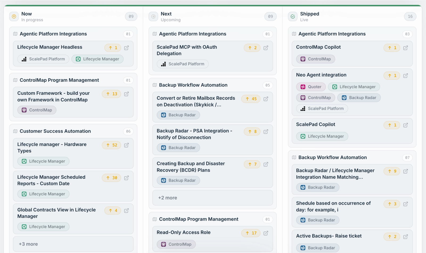Click the Shipped column checkmark icon
The width and height of the screenshot is (426, 253).
[x=293, y=16]
